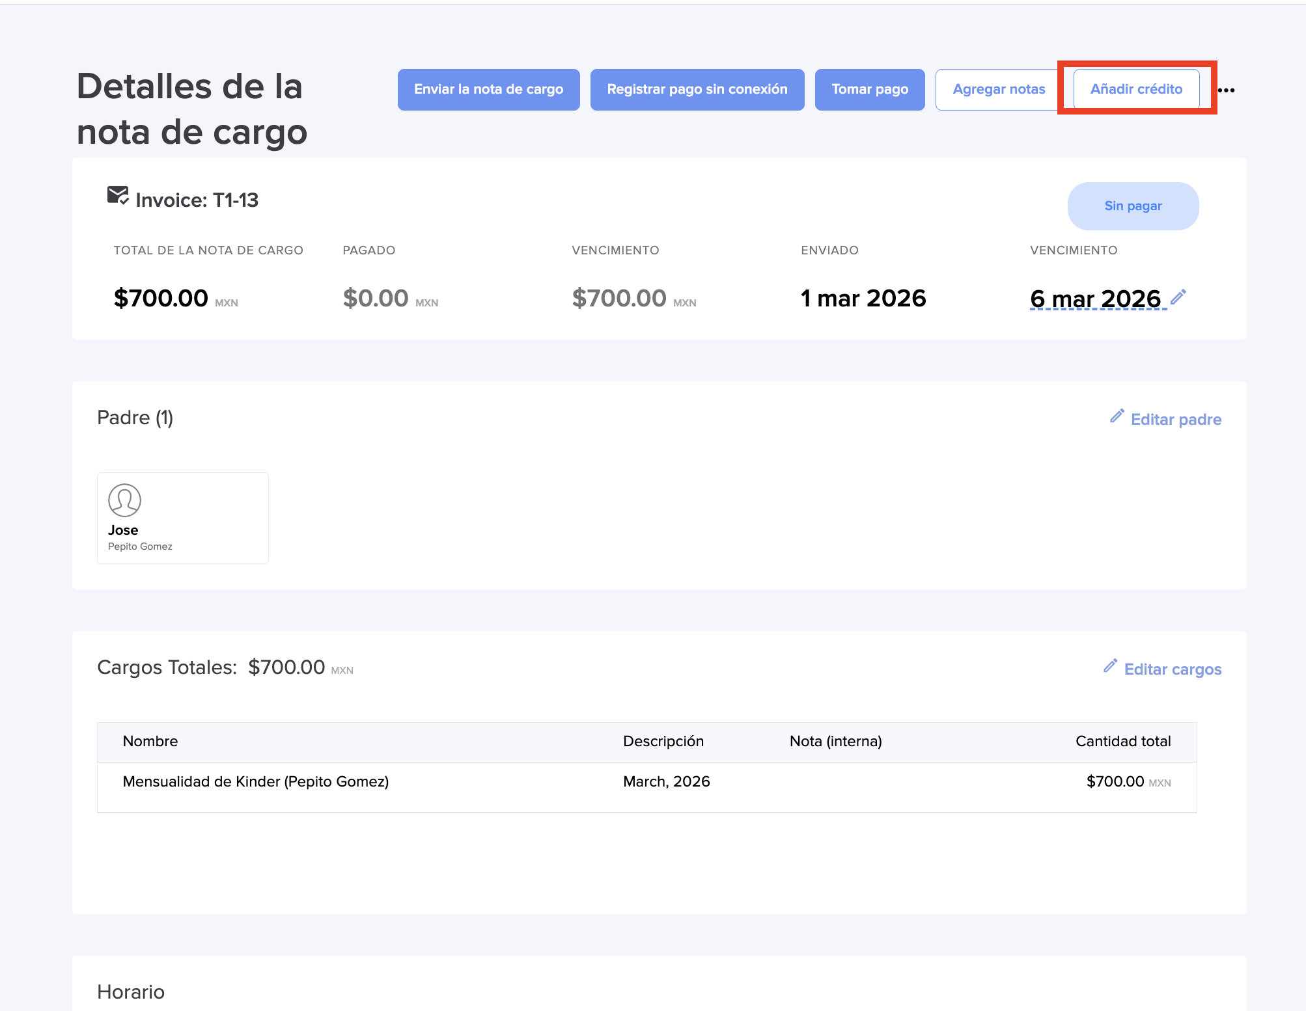Viewport: 1306px width, 1011px height.
Task: Click pencil icon next to 6 mar 2026
Action: 1178,297
